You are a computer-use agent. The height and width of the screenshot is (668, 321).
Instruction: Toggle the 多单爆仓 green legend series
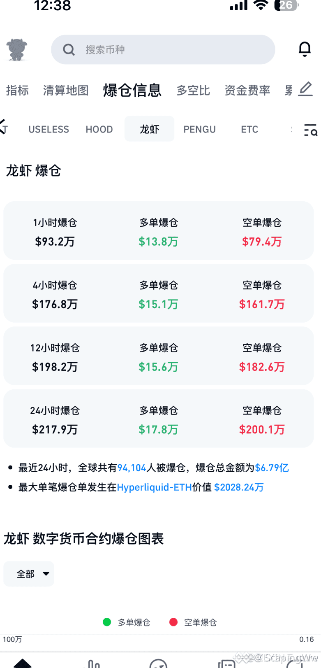126,622
